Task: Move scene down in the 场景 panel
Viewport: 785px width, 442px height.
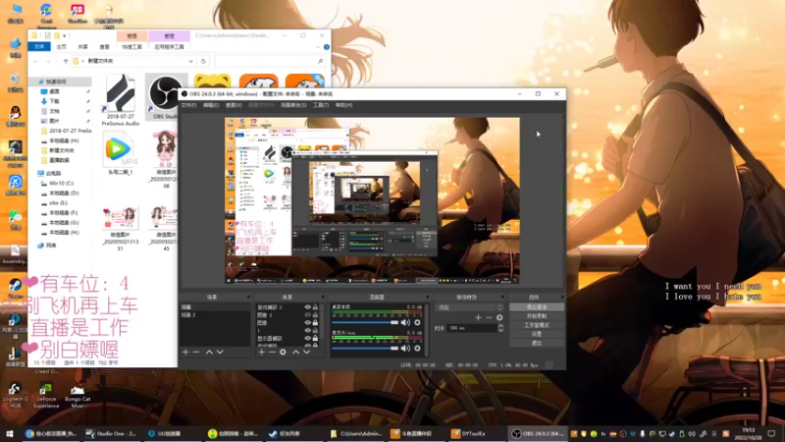Action: 220,353
